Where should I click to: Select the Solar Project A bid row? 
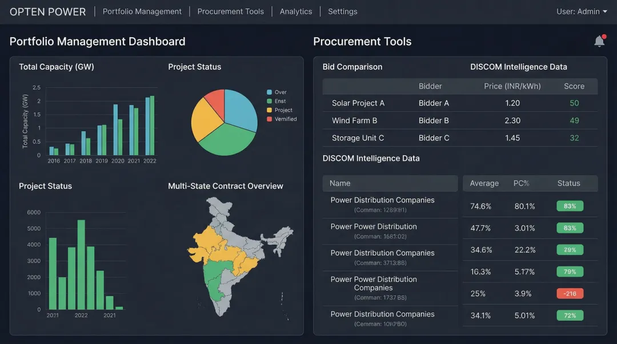tap(400, 103)
